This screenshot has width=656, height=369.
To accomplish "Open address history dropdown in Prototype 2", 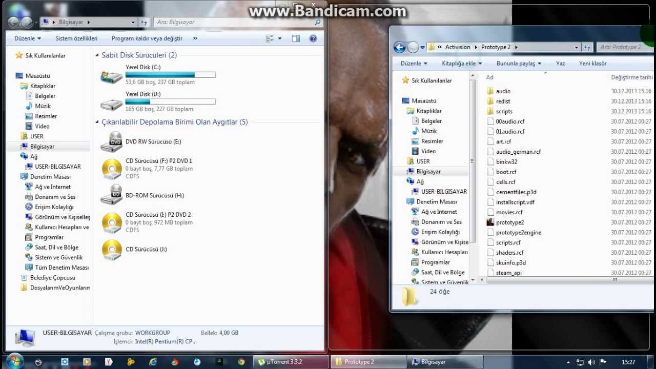I will click(x=577, y=47).
